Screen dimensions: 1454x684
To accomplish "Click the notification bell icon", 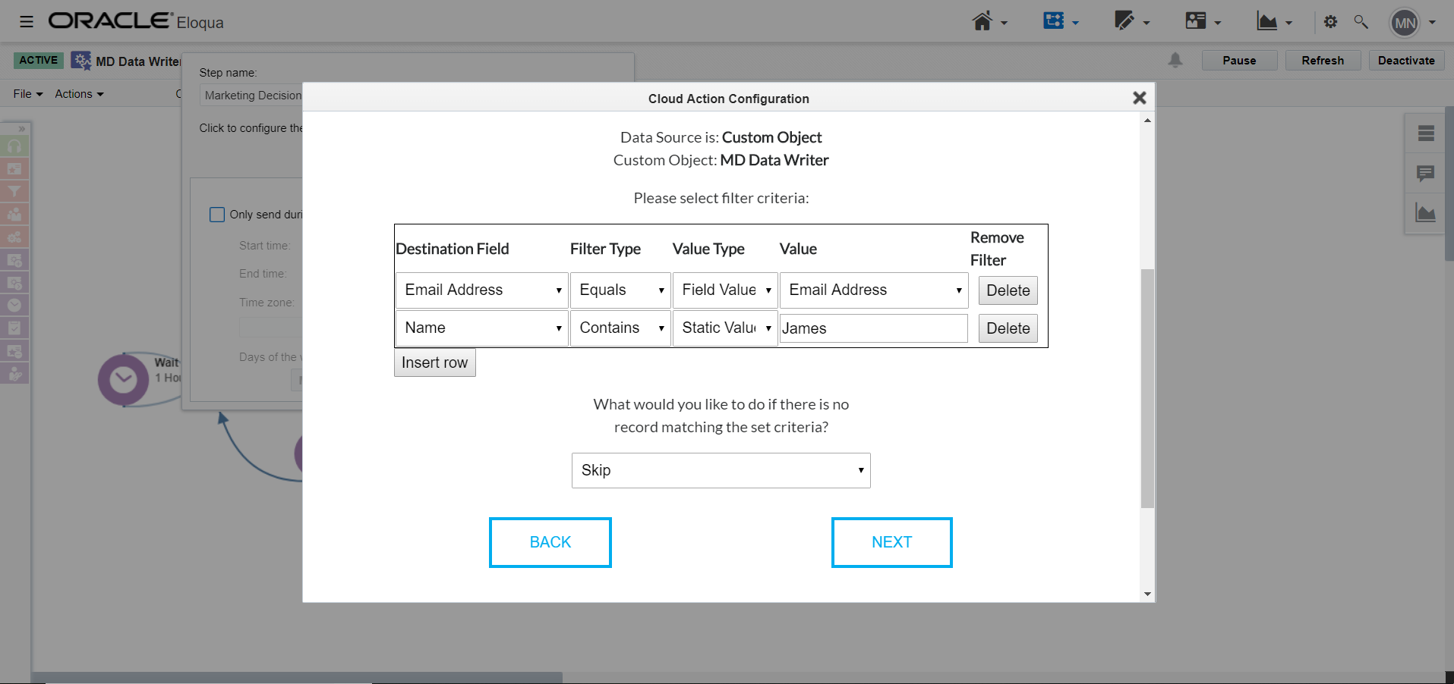I will [x=1175, y=60].
